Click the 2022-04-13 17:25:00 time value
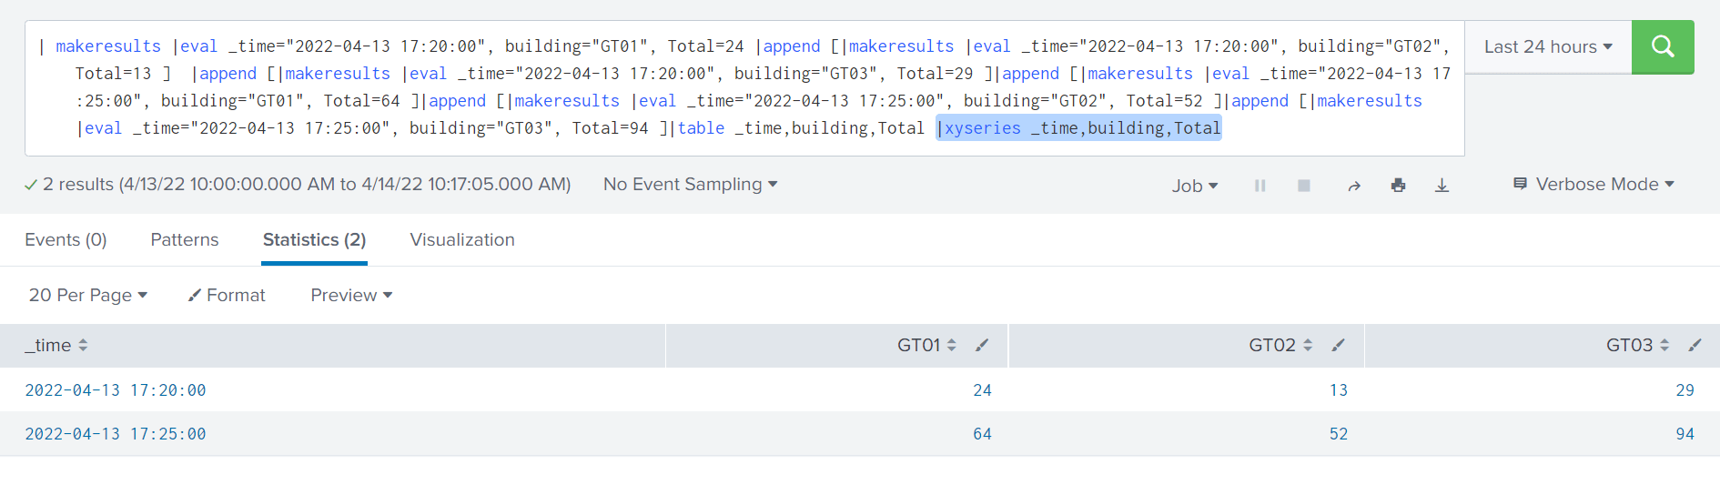 [x=116, y=434]
